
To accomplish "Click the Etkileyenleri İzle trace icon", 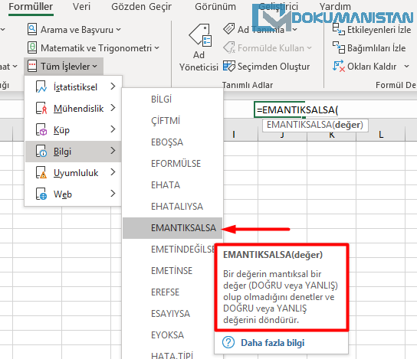I will point(338,29).
